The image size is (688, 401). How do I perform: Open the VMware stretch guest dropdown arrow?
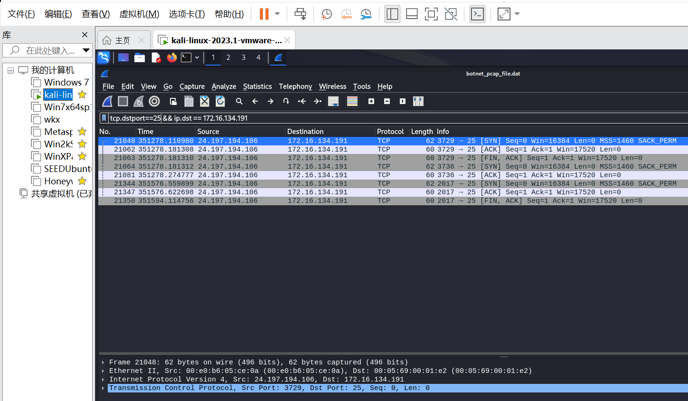coord(517,14)
